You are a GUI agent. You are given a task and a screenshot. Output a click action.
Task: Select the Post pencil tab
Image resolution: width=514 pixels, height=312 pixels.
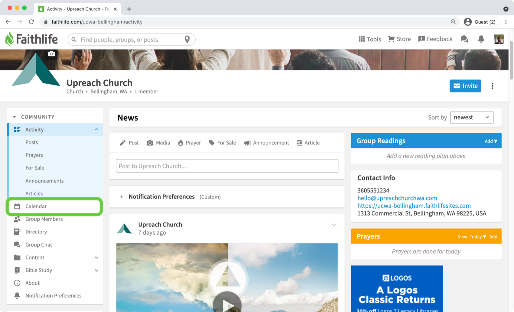tap(129, 143)
